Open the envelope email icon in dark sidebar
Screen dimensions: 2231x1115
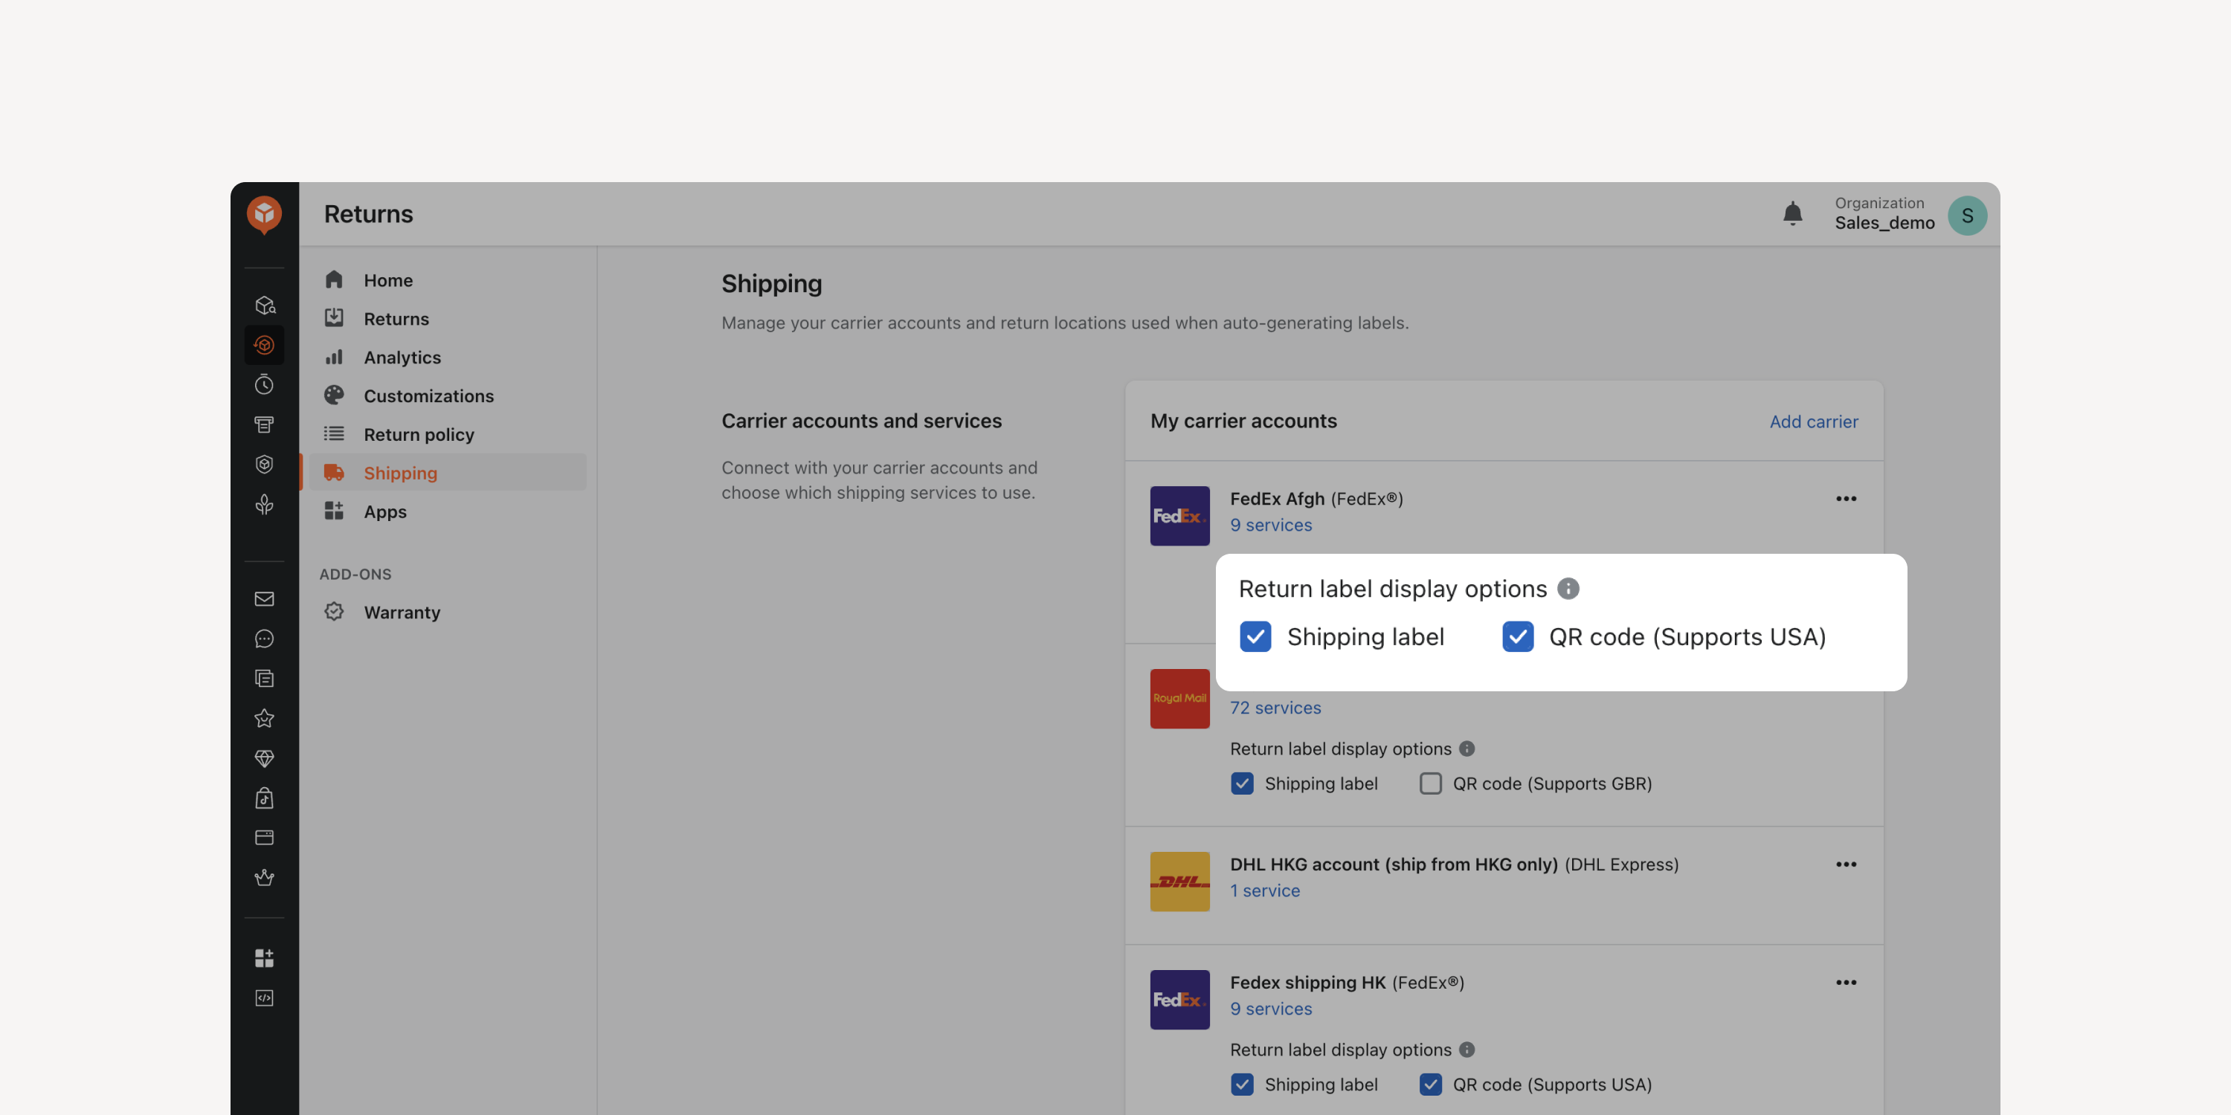click(x=264, y=599)
